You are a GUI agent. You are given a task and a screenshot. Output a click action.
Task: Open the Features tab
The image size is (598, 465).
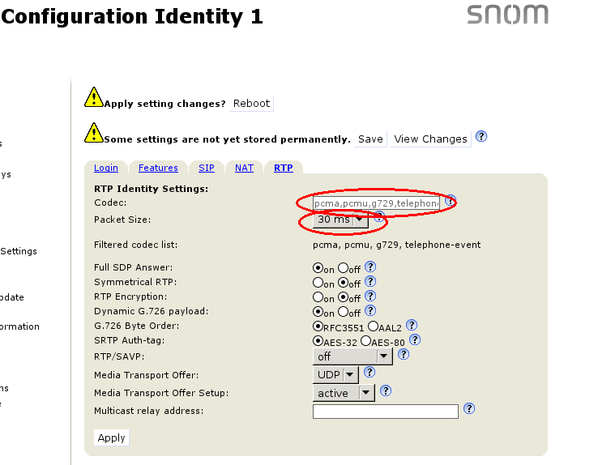coord(158,168)
